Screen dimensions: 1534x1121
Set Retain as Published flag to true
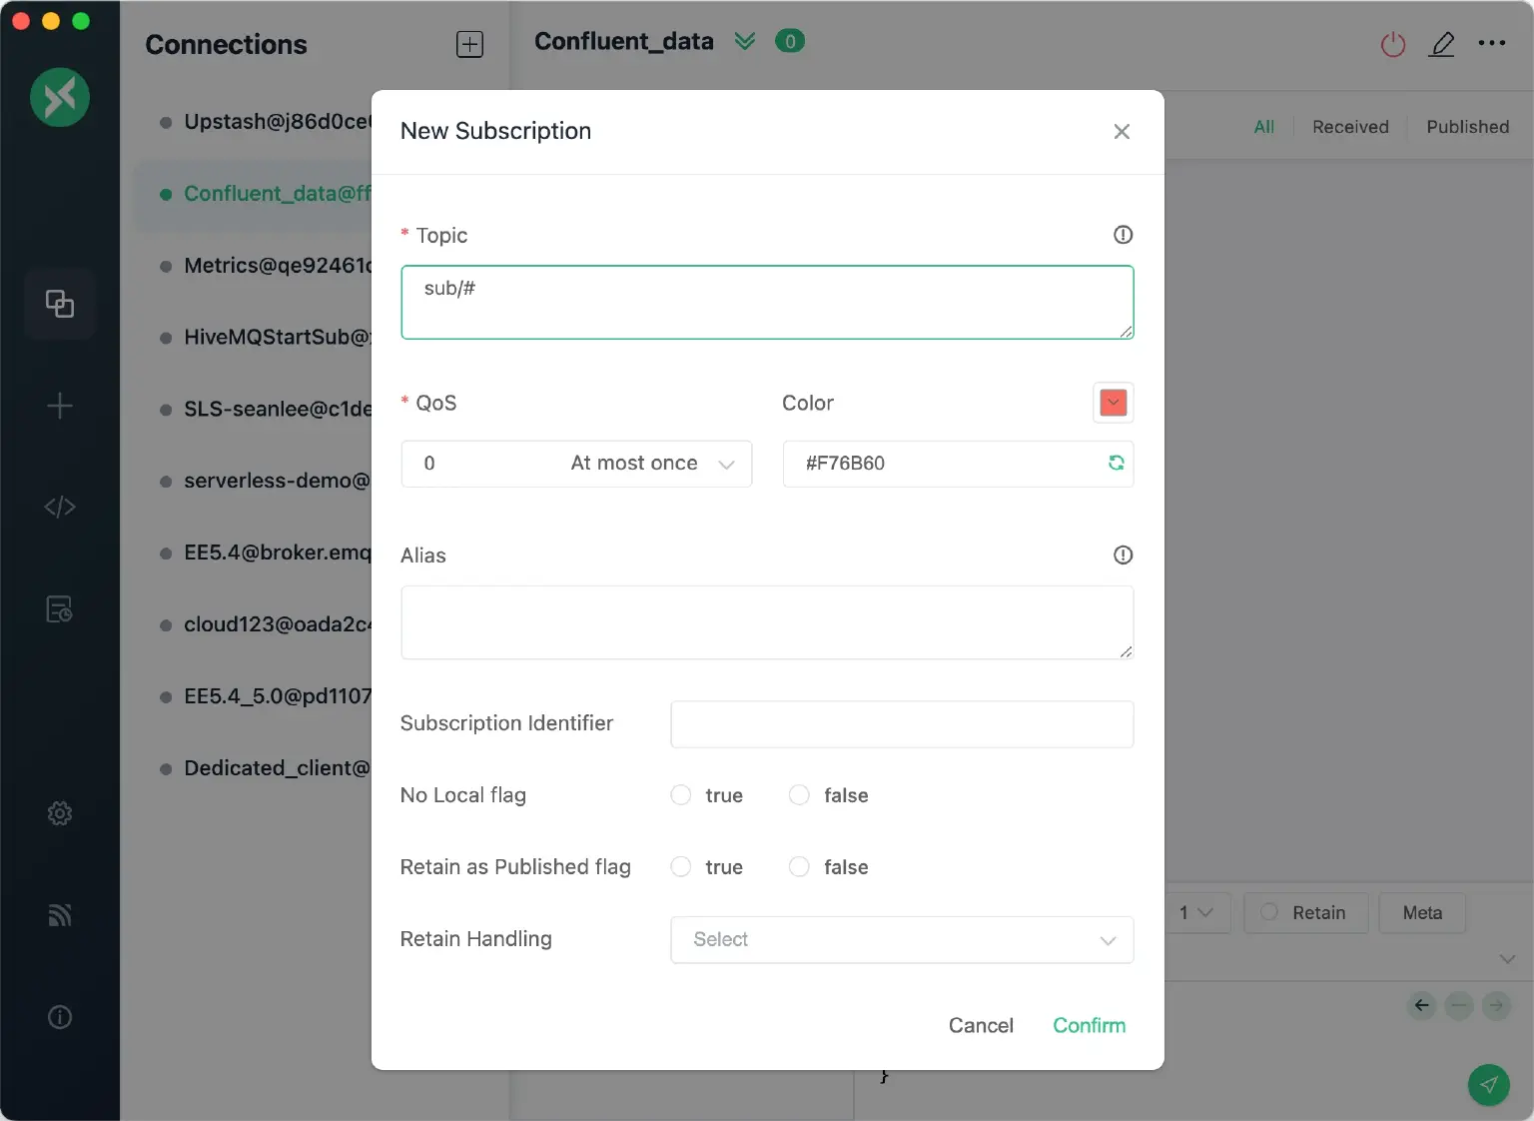(x=681, y=867)
